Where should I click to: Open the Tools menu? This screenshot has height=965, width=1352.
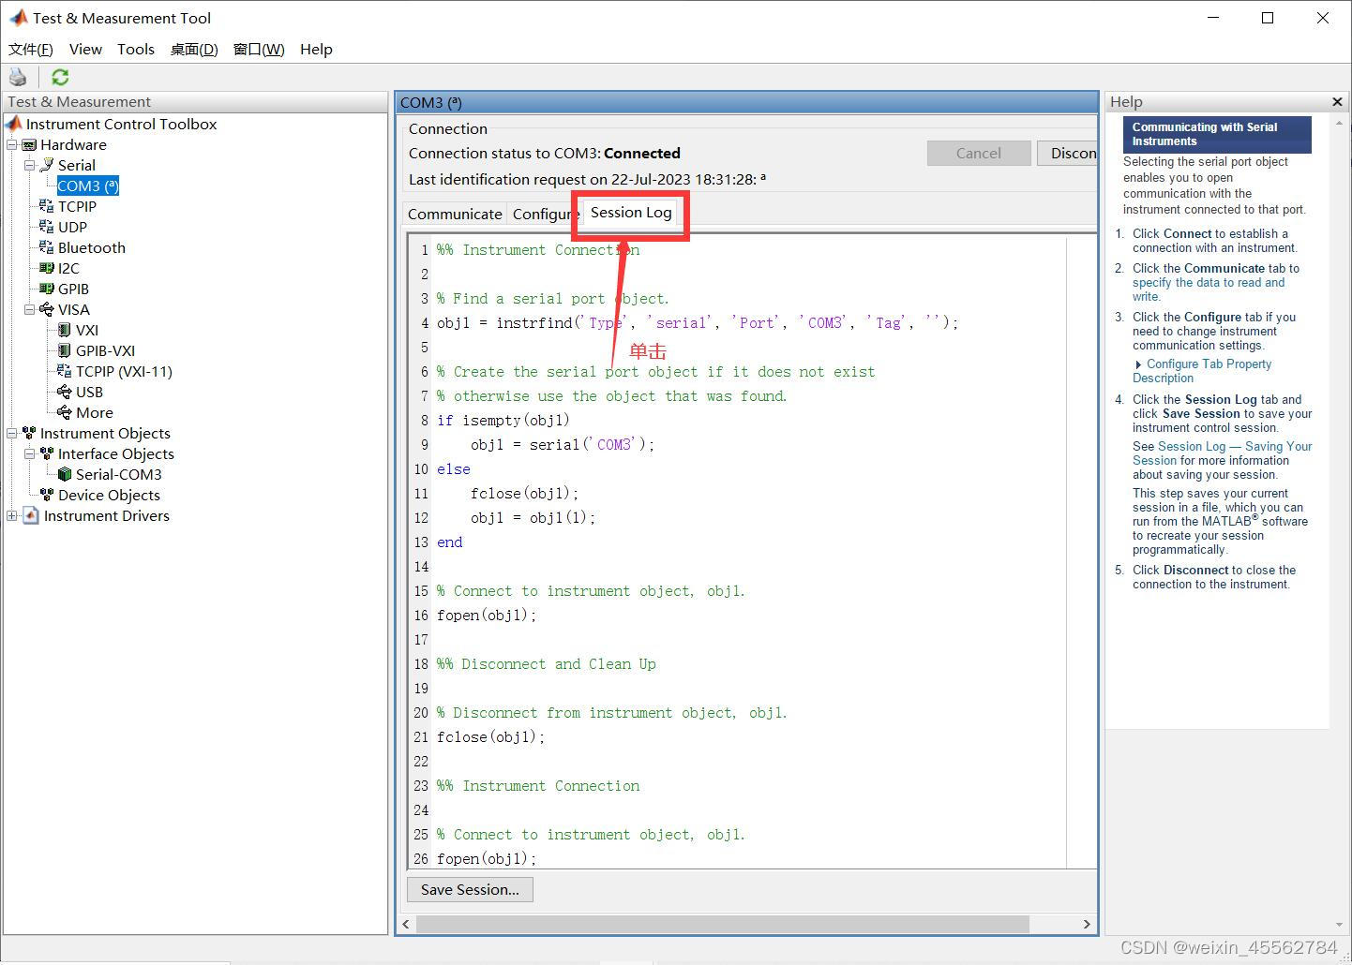tap(136, 49)
